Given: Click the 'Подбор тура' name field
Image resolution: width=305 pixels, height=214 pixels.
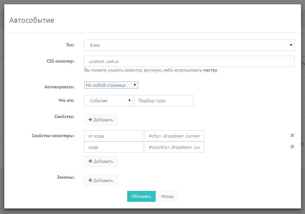Looking at the screenshot, I should tap(164, 101).
